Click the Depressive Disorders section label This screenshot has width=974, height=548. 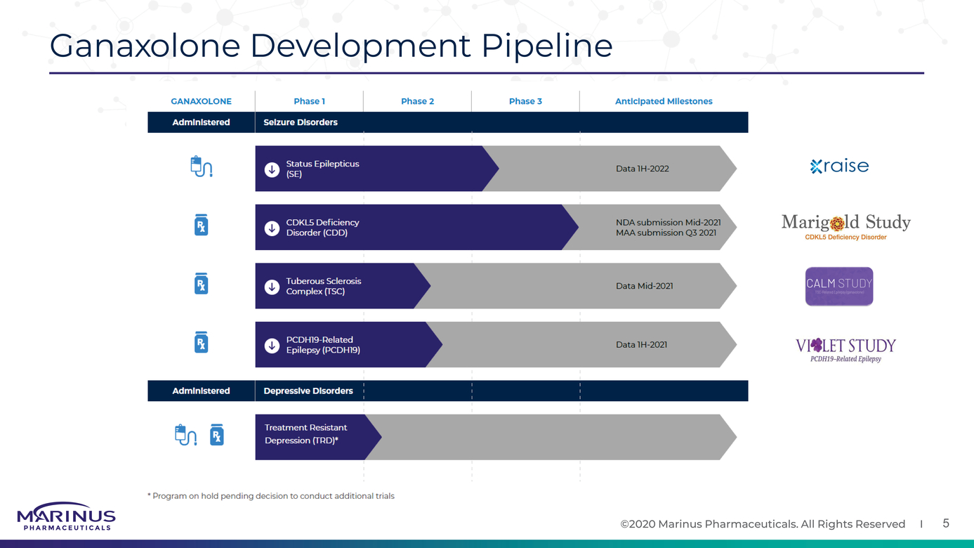point(308,391)
